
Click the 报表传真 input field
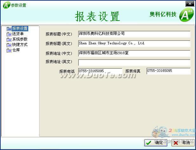coord(169,71)
